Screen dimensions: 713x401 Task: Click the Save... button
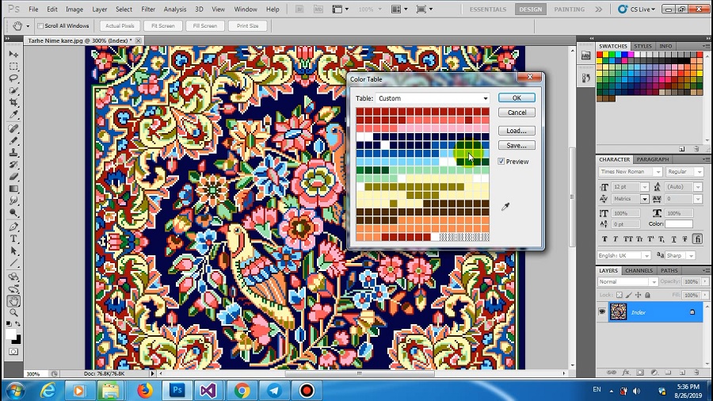tap(517, 146)
